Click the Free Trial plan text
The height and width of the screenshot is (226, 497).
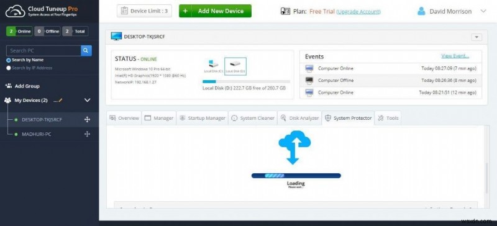pos(321,11)
